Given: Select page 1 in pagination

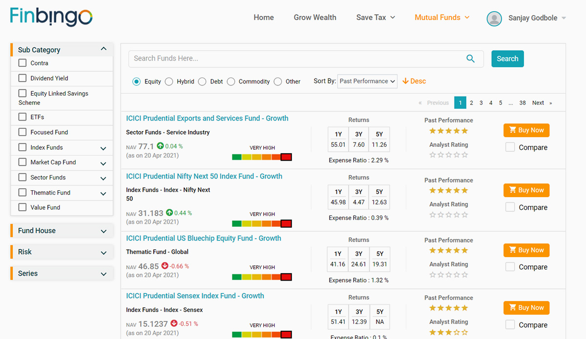Looking at the screenshot, I should point(460,103).
